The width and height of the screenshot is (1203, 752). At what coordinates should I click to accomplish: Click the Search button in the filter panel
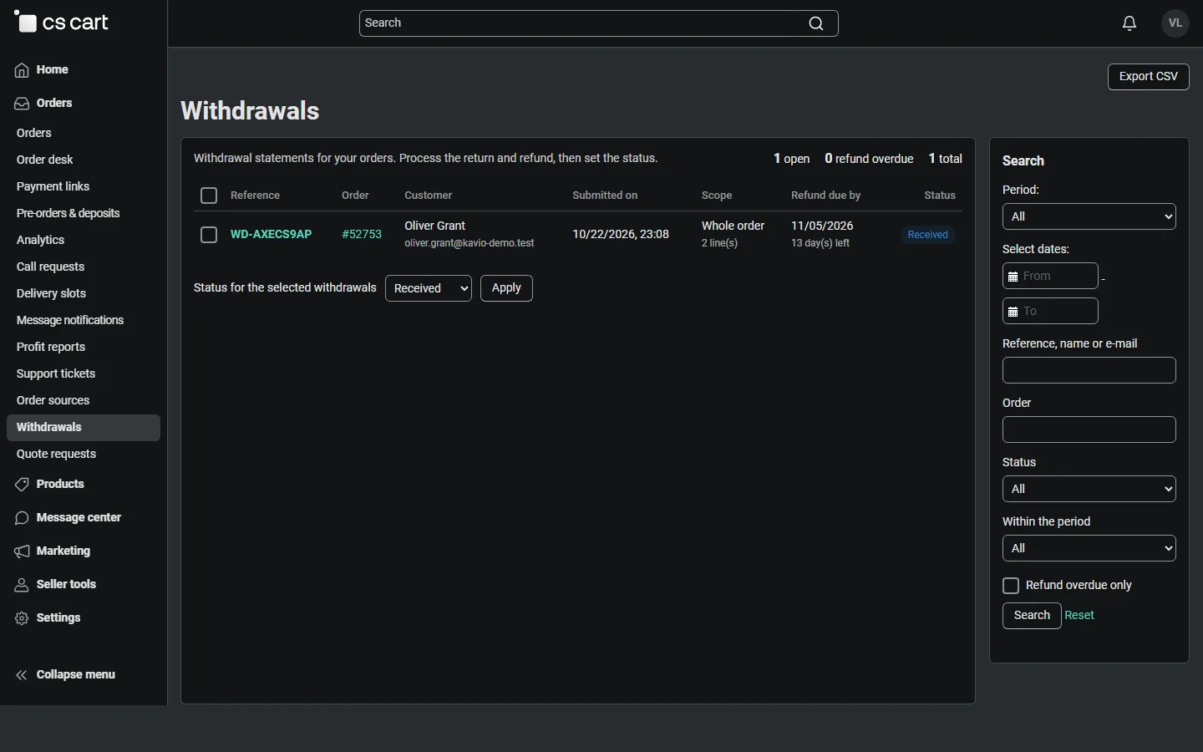1032,616
